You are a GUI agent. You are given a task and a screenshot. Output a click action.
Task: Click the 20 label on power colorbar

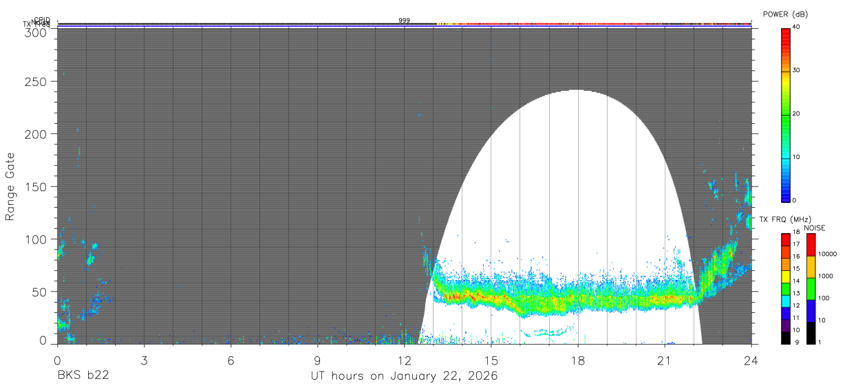(x=797, y=113)
